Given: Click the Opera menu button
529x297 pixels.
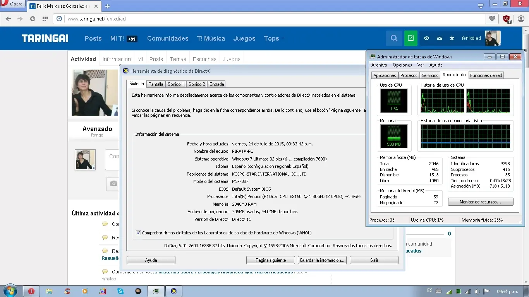Looking at the screenshot, I should 12,4.
